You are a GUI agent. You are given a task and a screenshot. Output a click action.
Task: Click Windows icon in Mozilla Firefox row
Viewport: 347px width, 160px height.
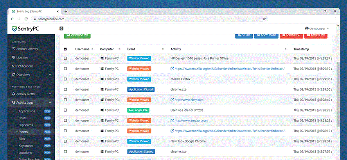(102, 79)
